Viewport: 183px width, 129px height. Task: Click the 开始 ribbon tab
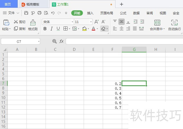pyautogui.click(x=77, y=13)
